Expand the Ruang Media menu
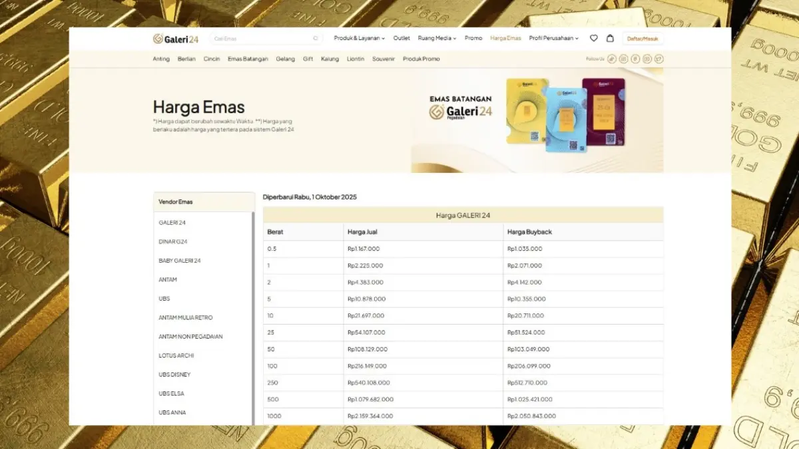Screen dimensions: 799x449 click(437, 39)
